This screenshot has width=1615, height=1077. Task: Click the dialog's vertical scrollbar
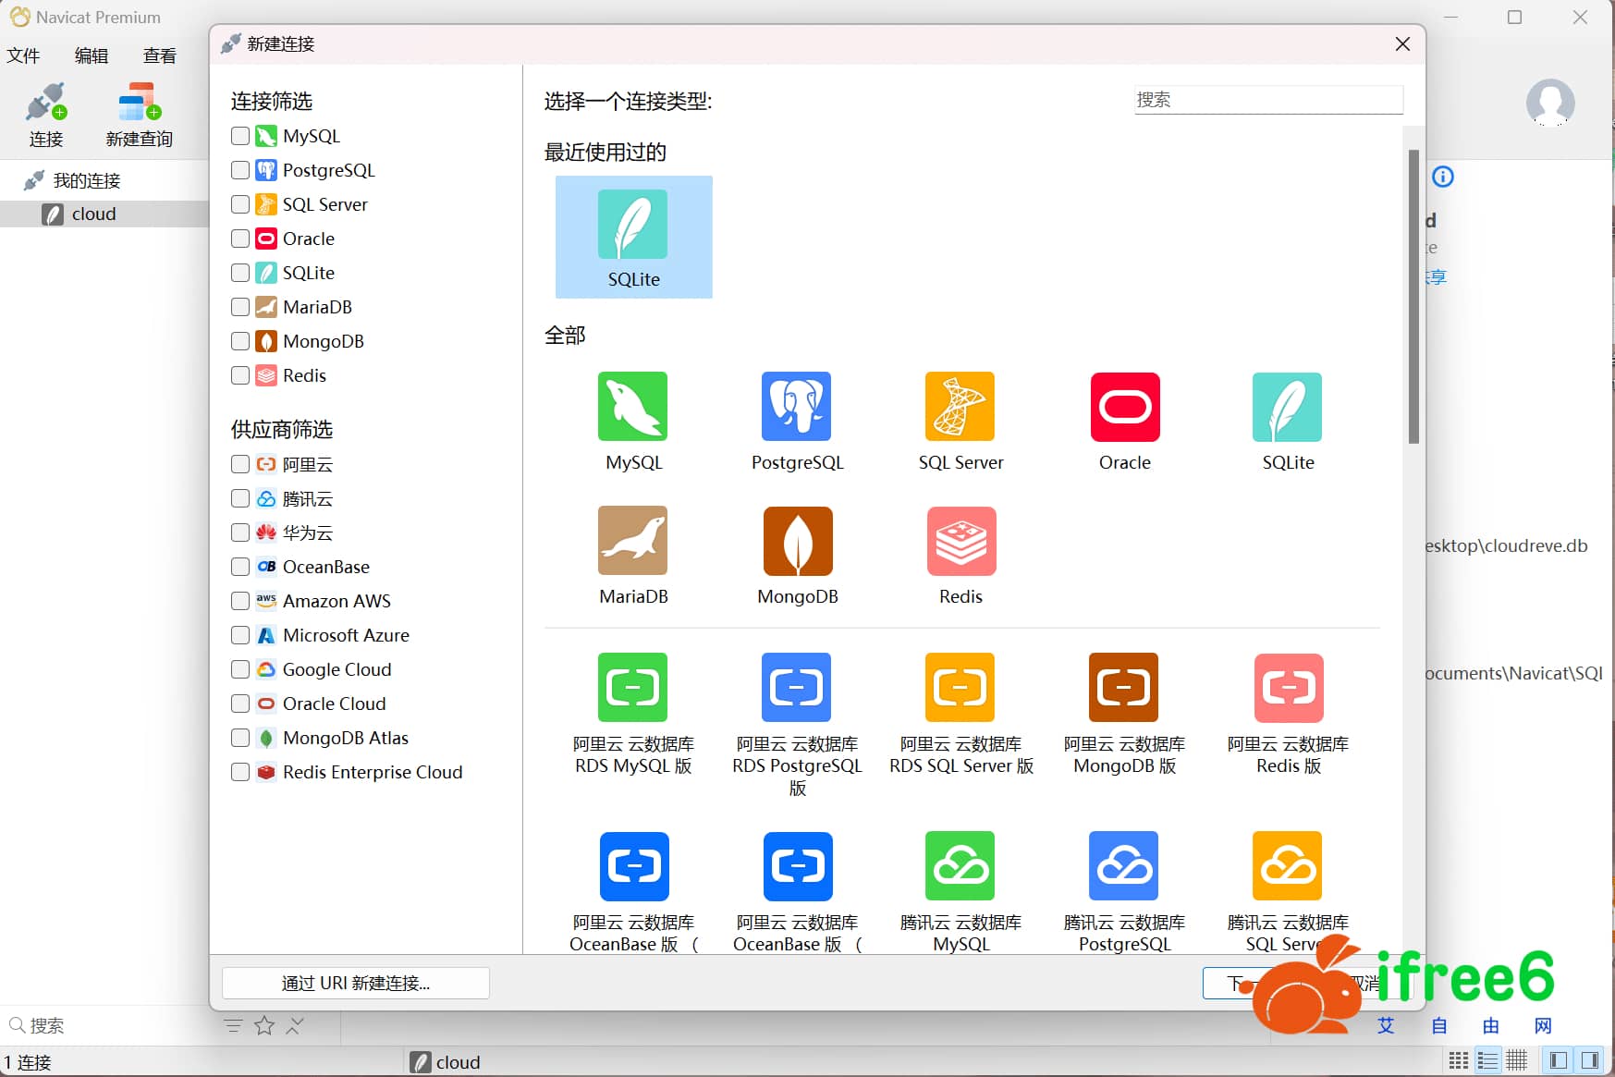tap(1413, 296)
